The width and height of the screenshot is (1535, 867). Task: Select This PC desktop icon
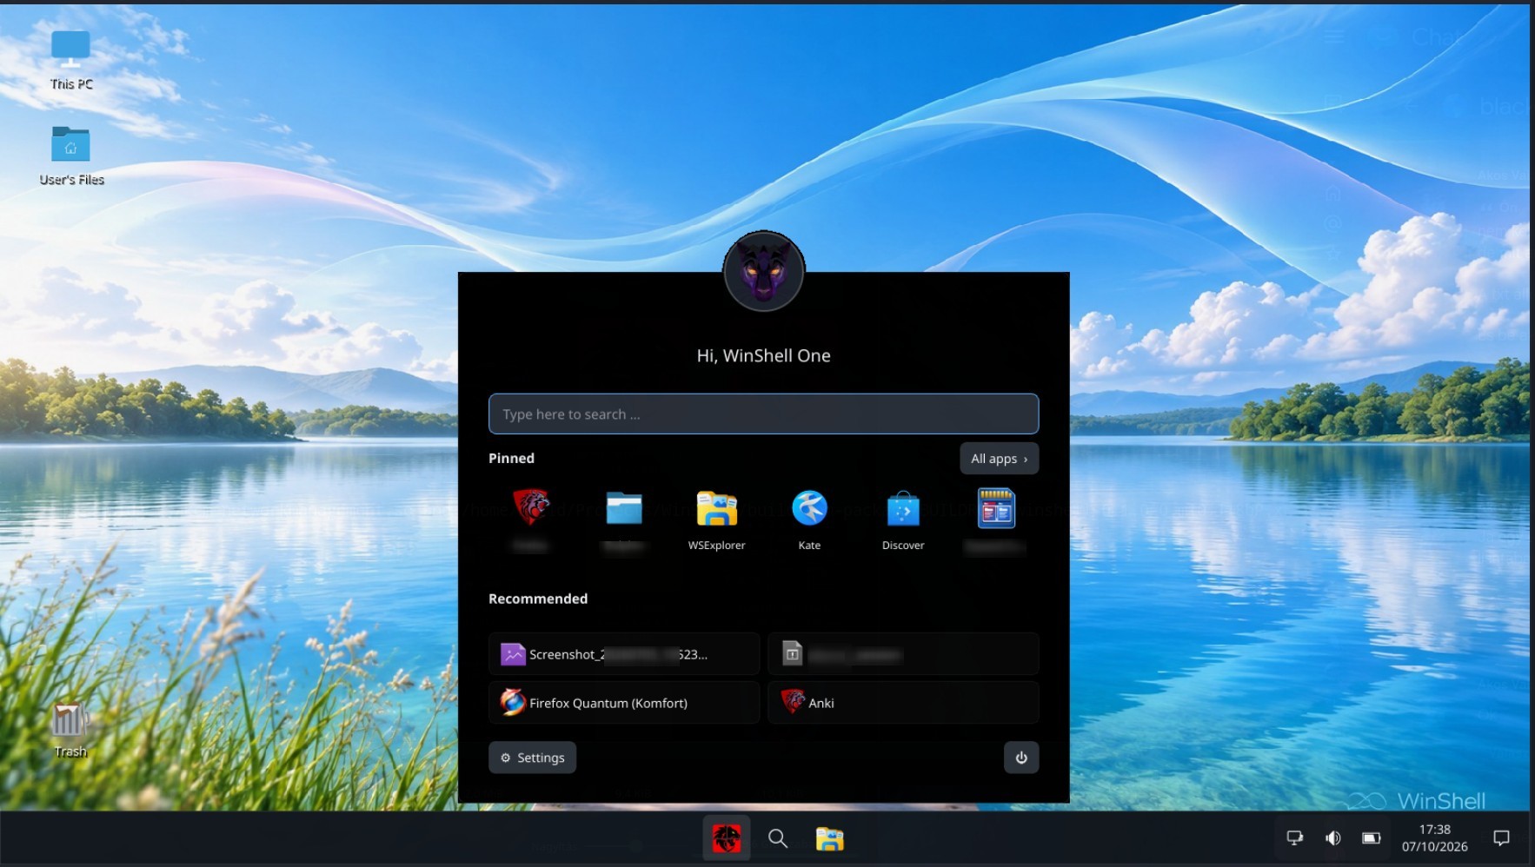(71, 59)
